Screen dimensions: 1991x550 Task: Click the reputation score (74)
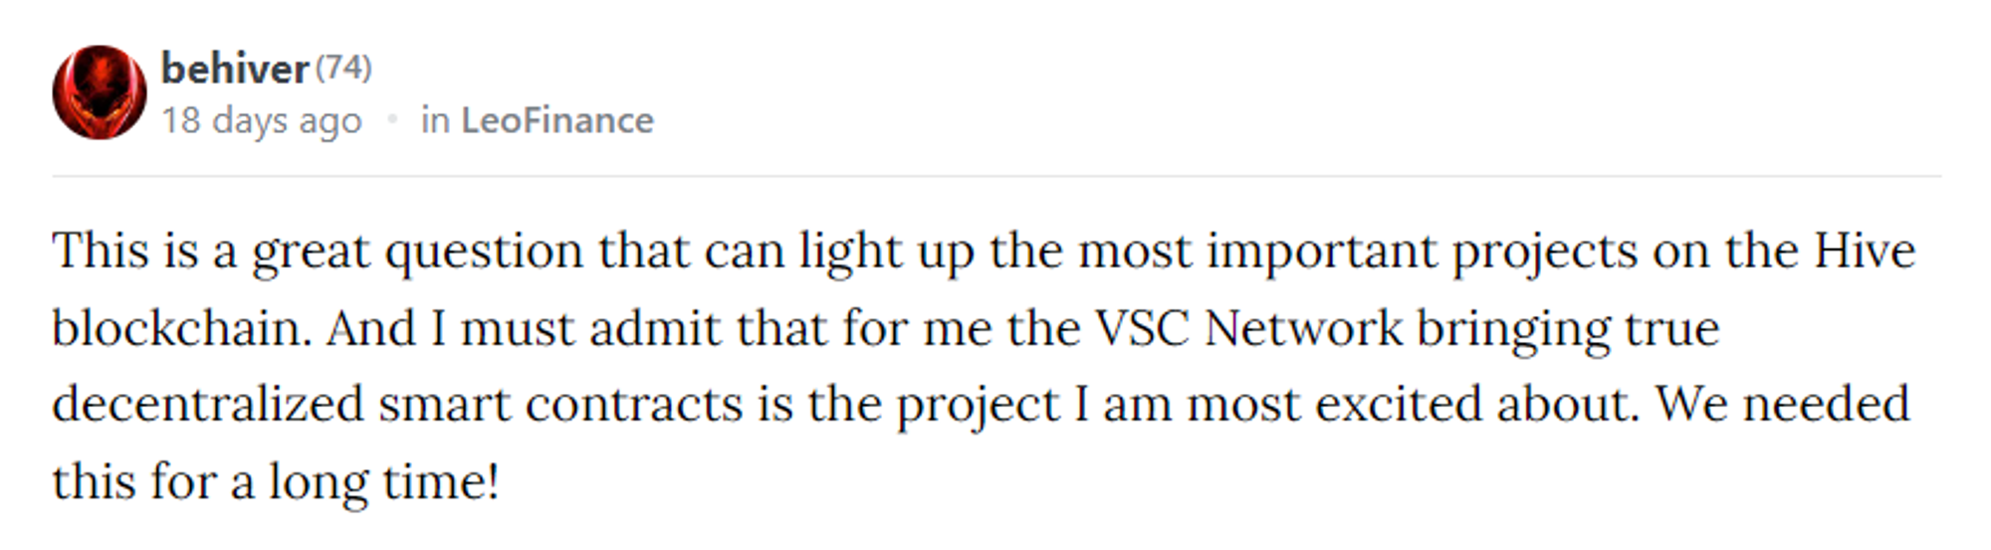pos(343,68)
